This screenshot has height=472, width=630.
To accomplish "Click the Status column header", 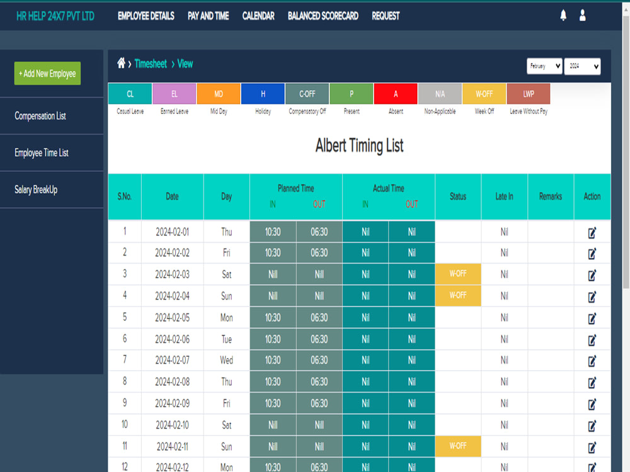I will click(458, 196).
